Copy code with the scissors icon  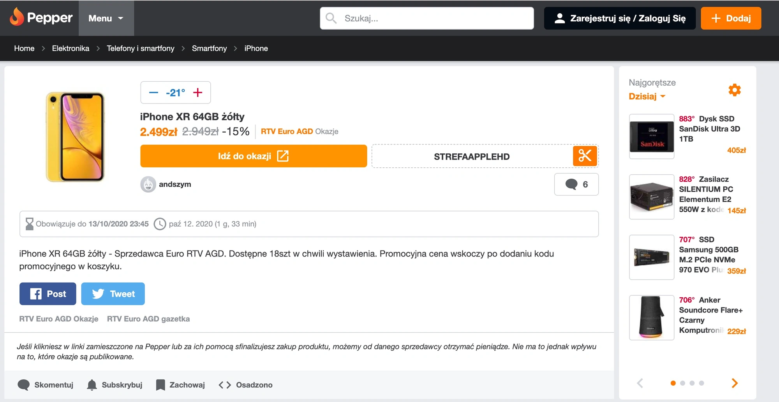[585, 156]
